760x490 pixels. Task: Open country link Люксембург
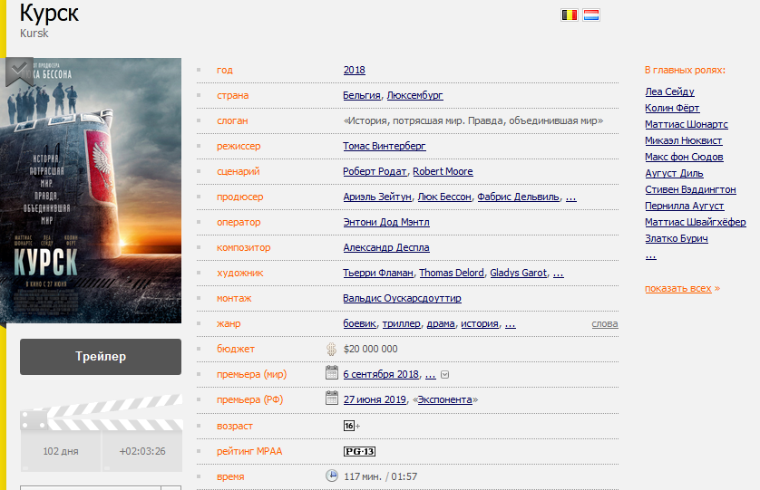(414, 95)
